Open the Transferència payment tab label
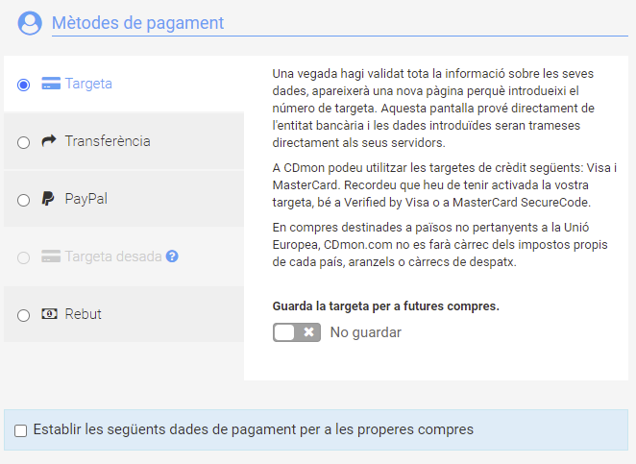 [108, 141]
